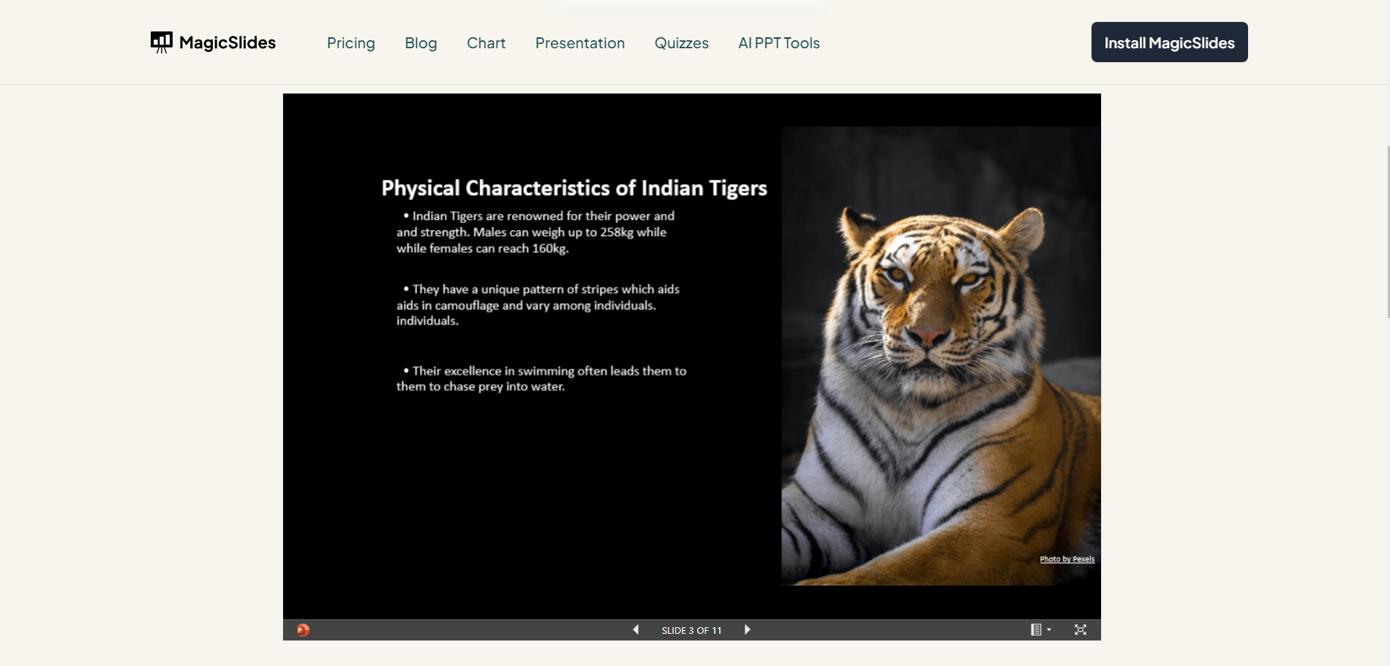1390x666 pixels.
Task: Open AI PPT Tools navigation item
Action: click(778, 43)
